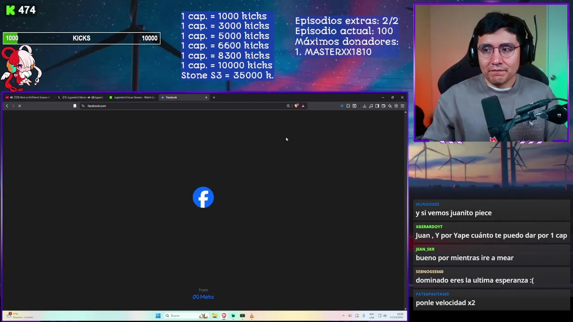Stop loading the Facebook page
The image size is (573, 322).
click(19, 106)
